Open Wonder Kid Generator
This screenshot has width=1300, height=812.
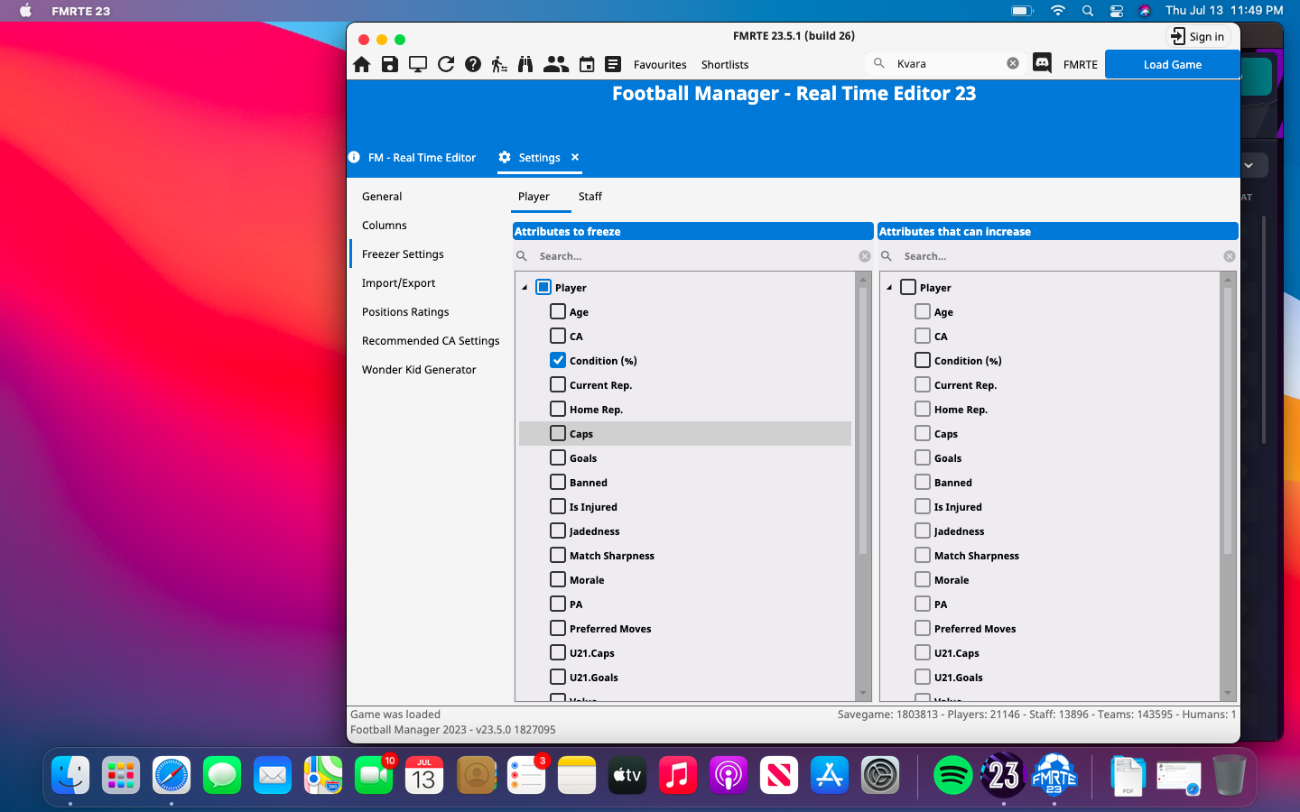419,370
